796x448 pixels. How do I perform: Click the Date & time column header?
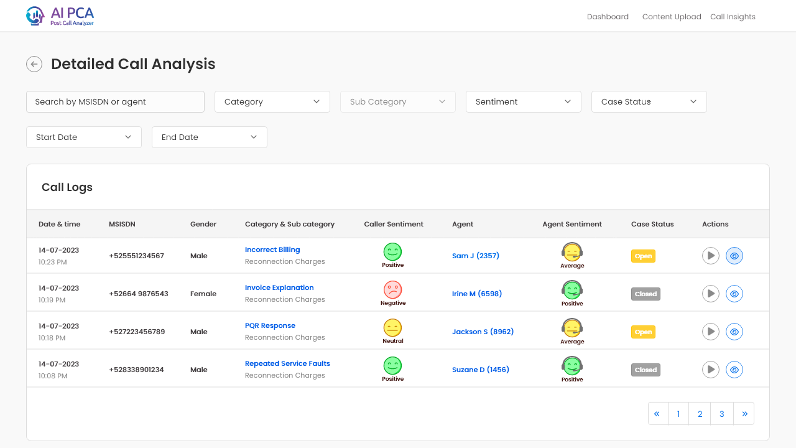click(59, 224)
